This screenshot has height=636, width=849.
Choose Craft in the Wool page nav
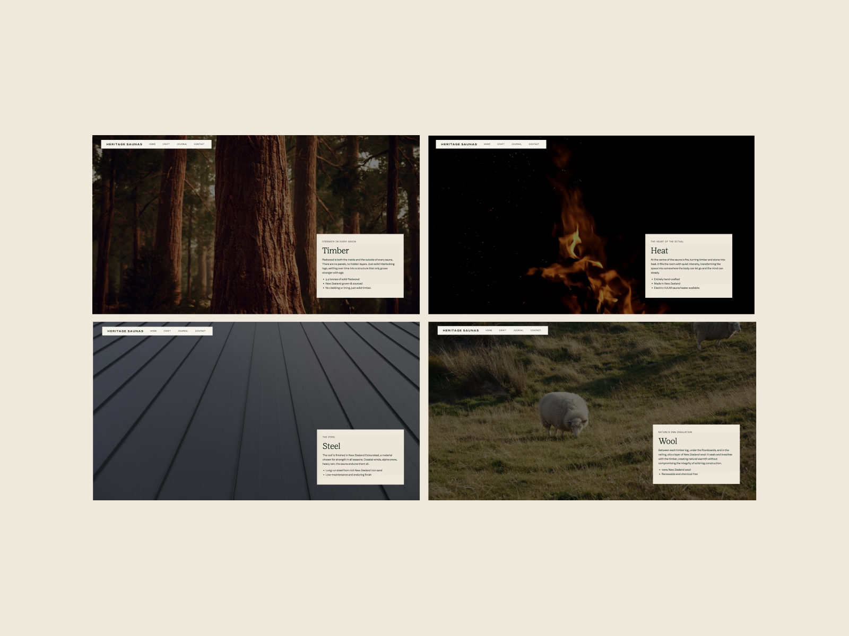pos(503,331)
